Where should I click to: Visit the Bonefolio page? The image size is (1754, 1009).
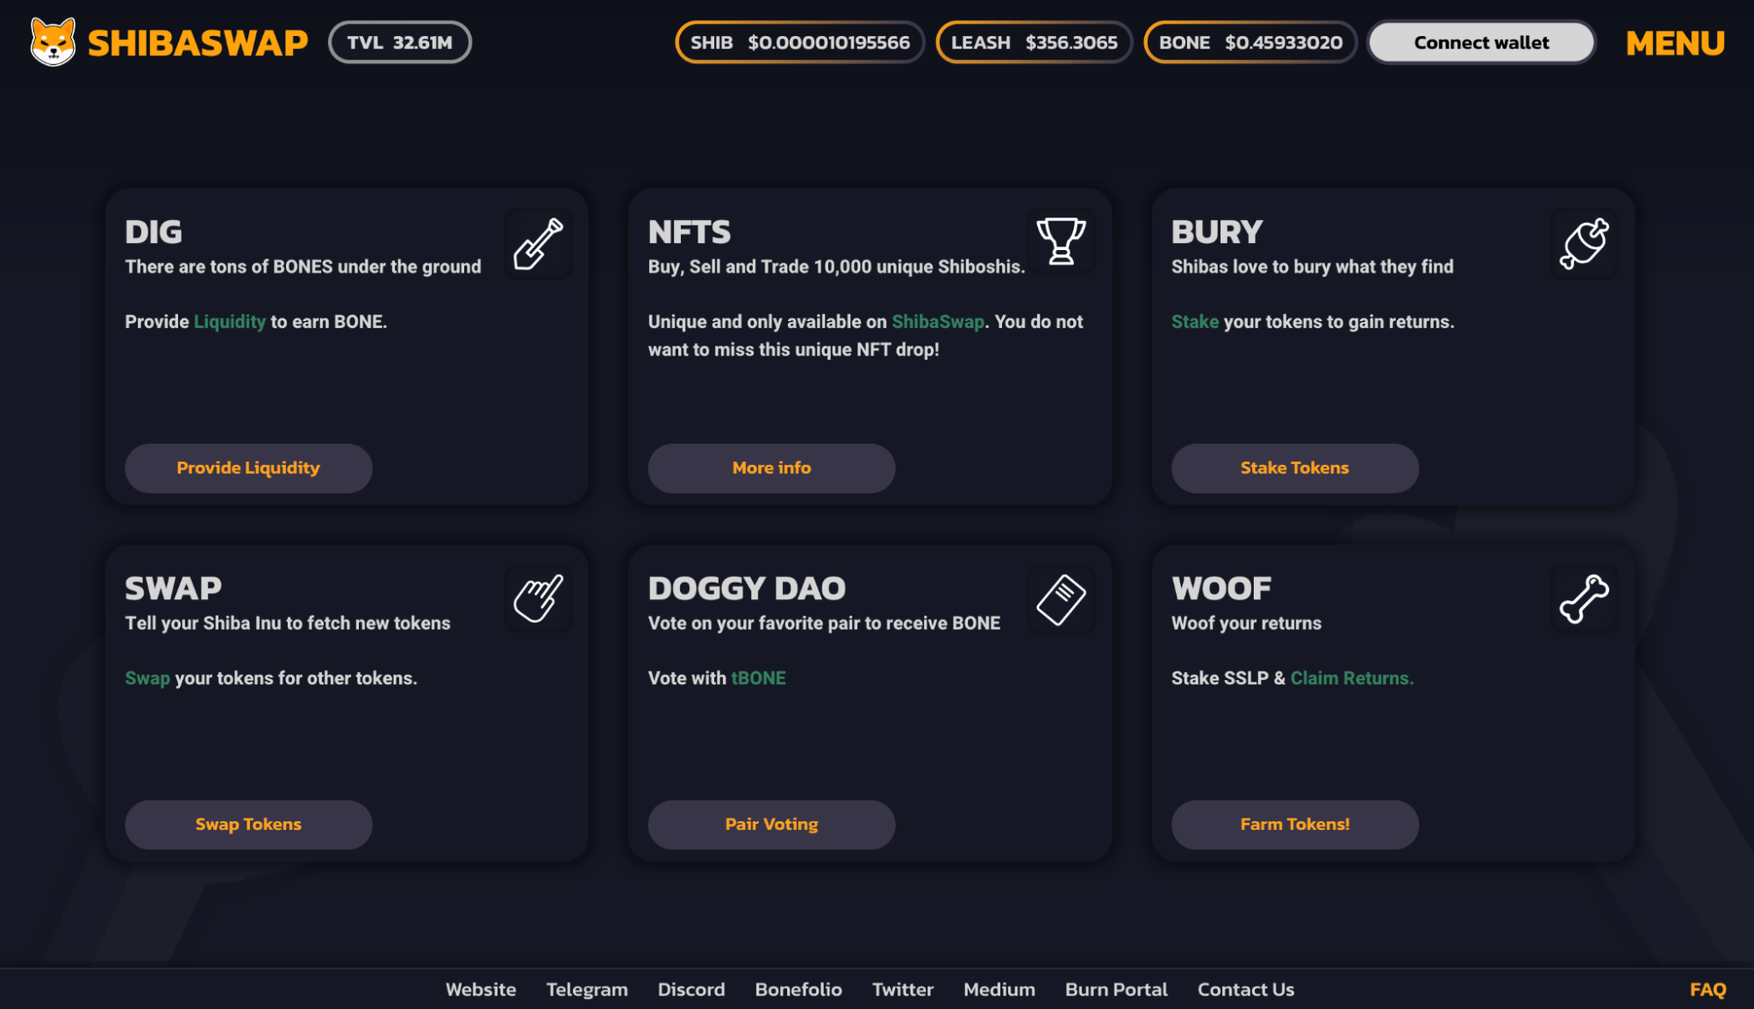coord(798,989)
